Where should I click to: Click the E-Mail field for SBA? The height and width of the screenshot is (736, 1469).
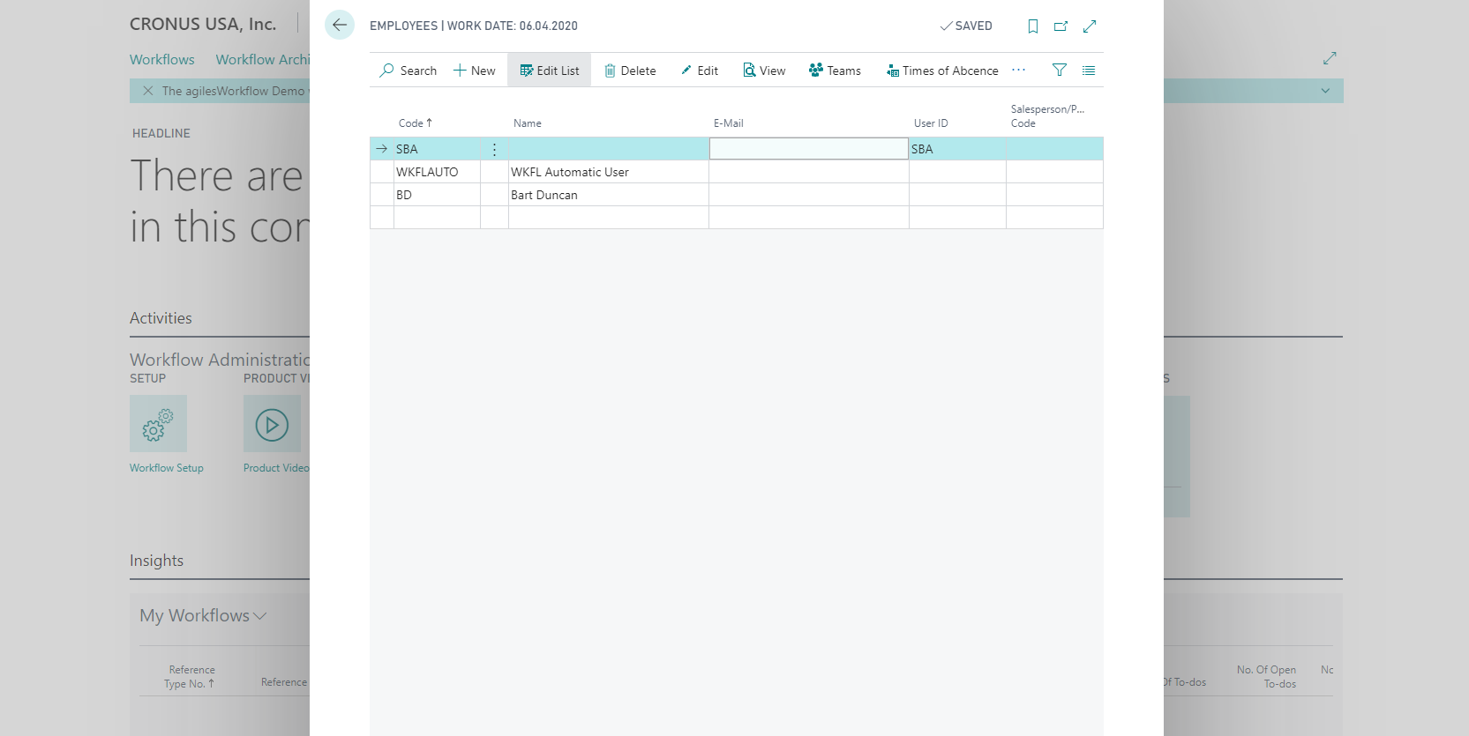coord(808,149)
